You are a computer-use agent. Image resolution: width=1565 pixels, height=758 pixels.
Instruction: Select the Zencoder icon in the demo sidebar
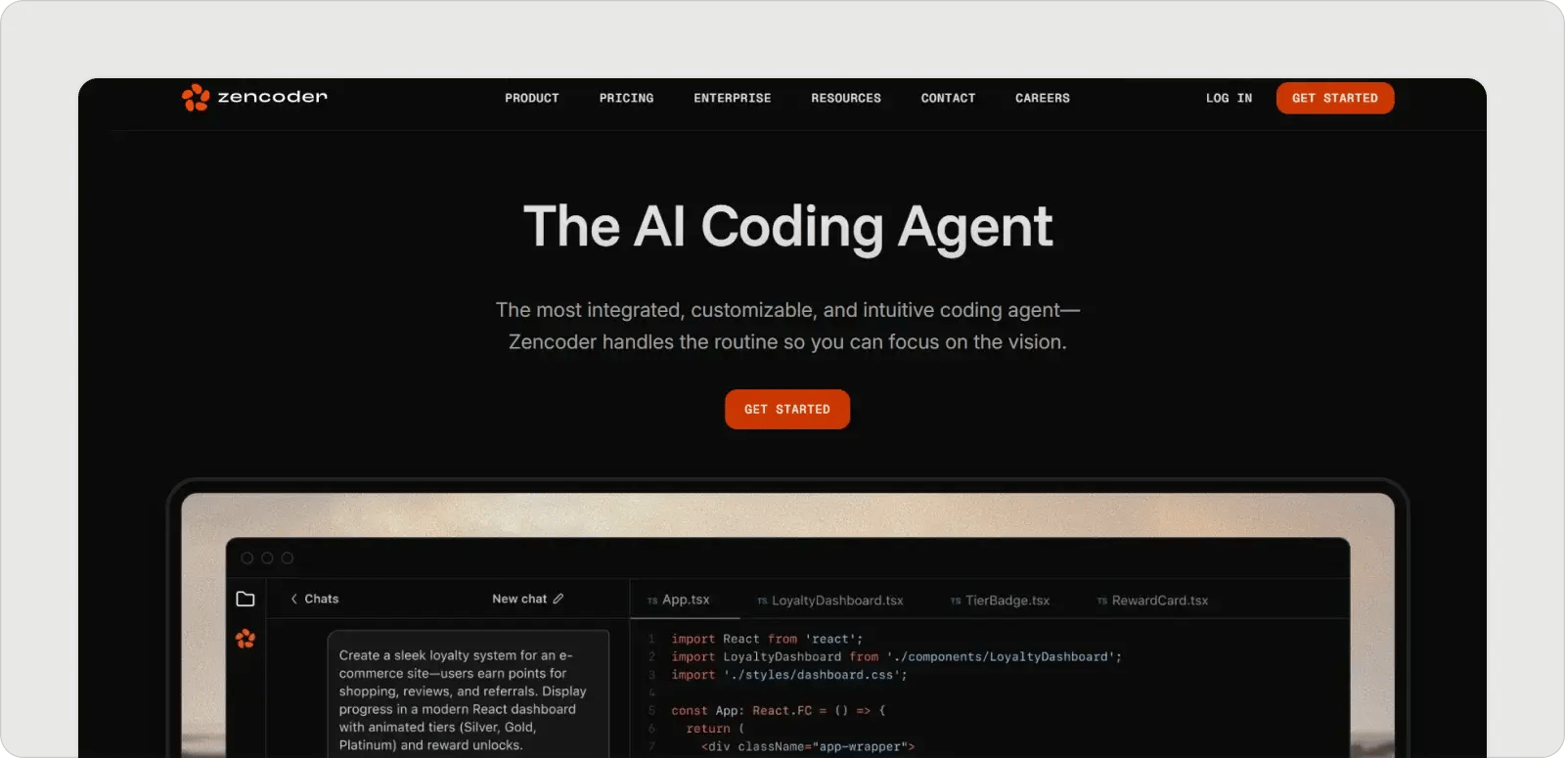(x=246, y=639)
